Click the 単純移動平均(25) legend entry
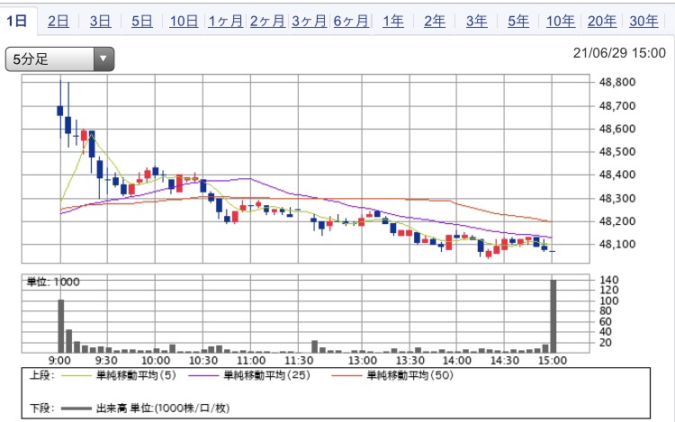Screen dimensions: 675x422 pos(267,375)
